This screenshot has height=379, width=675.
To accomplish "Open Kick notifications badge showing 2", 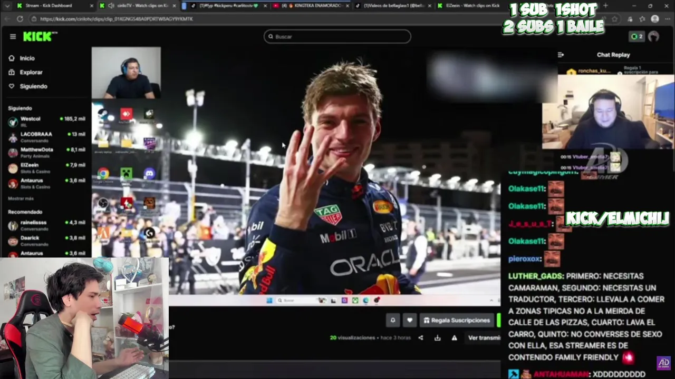I will (x=637, y=36).
